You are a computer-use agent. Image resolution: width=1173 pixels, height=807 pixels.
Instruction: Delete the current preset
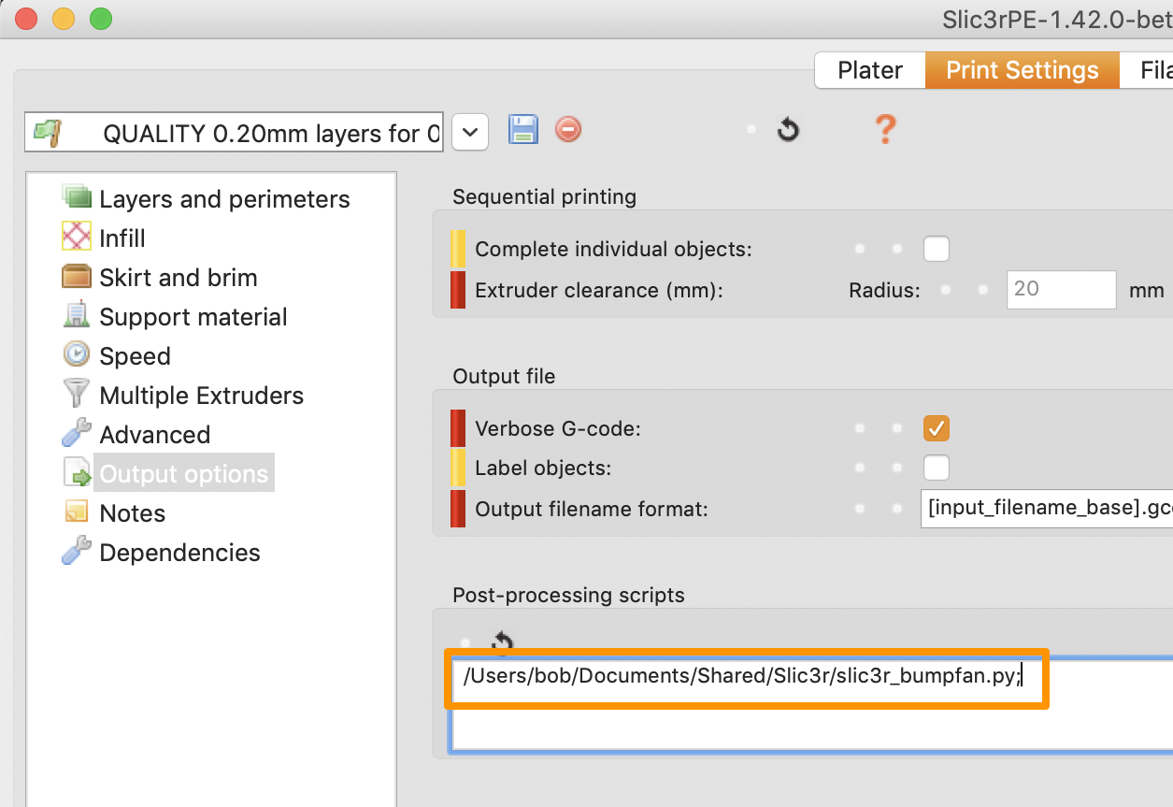click(x=567, y=129)
